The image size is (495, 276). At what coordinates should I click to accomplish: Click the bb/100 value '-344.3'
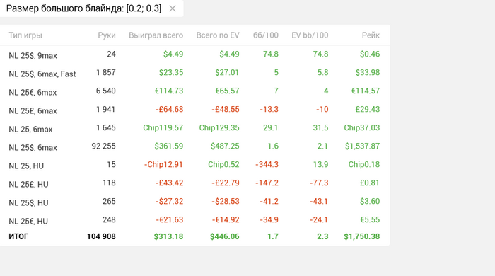(x=267, y=164)
